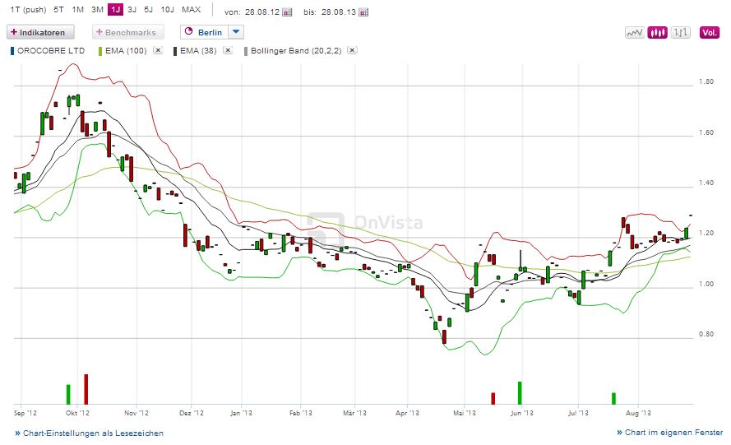
Task: Select the 1T (push) intraday range
Action: [x=24, y=10]
